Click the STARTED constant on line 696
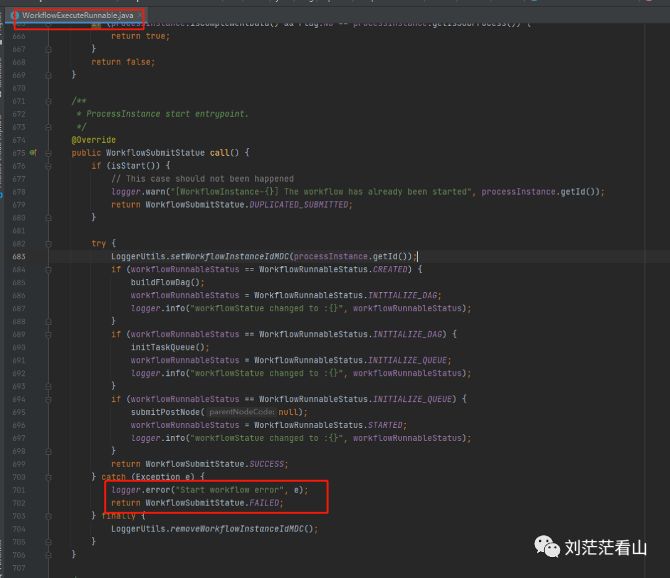The height and width of the screenshot is (578, 670). (x=385, y=425)
